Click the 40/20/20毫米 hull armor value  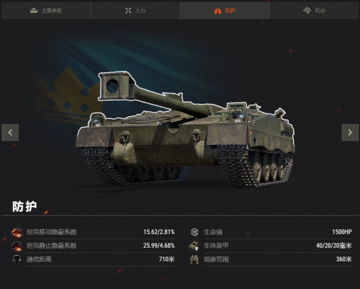point(334,246)
